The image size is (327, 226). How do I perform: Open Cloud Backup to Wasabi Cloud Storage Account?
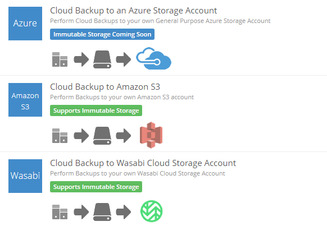tap(143, 163)
